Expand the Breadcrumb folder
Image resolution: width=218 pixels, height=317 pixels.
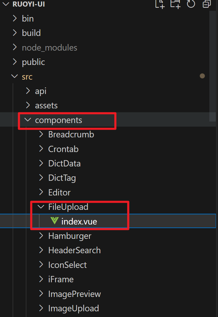71,134
